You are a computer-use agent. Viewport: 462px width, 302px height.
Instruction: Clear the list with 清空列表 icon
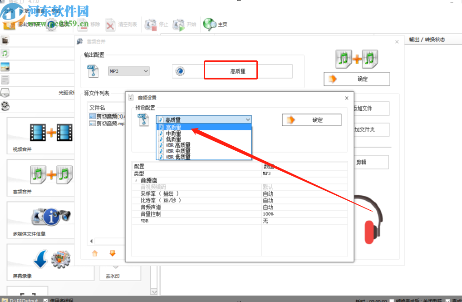click(110, 25)
